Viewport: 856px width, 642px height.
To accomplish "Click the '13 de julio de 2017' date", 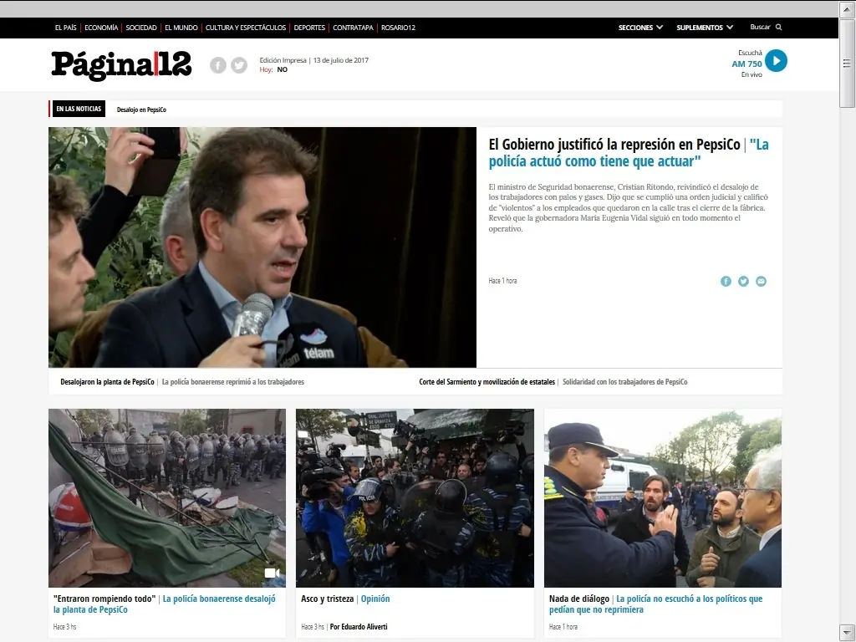I will pyautogui.click(x=341, y=60).
